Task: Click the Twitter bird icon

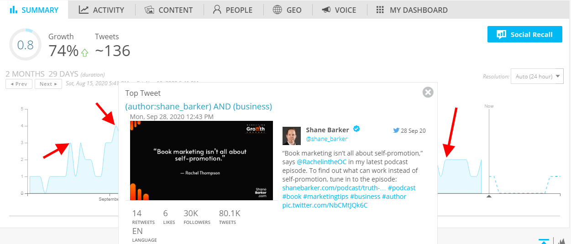Action: click(x=396, y=130)
